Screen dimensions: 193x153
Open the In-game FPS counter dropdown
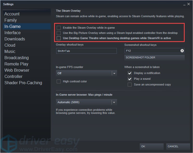[86, 73]
